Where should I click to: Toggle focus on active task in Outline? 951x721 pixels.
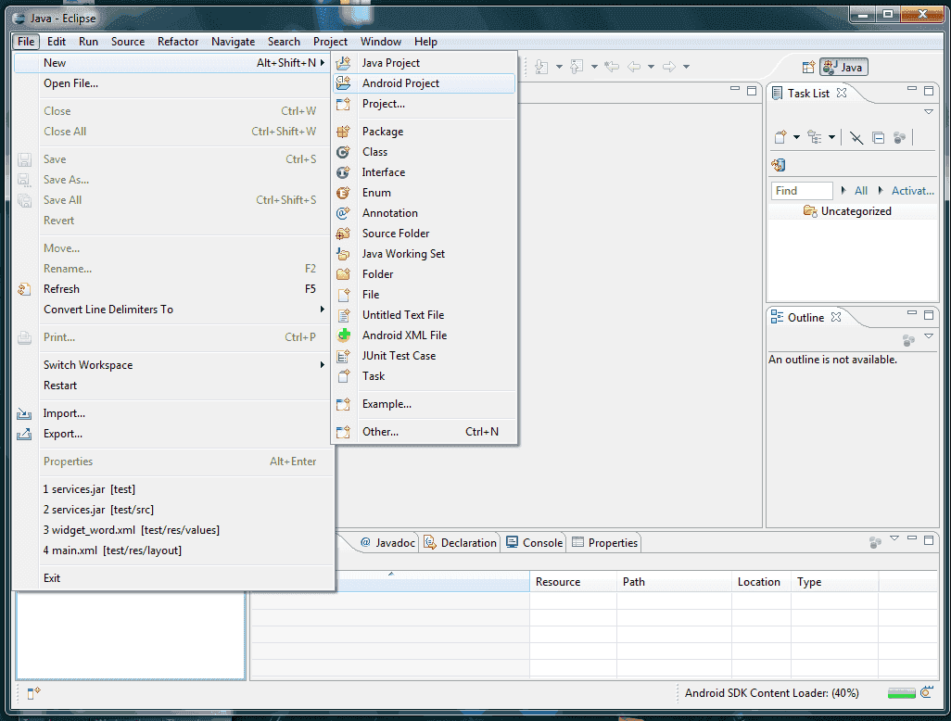coord(908,341)
